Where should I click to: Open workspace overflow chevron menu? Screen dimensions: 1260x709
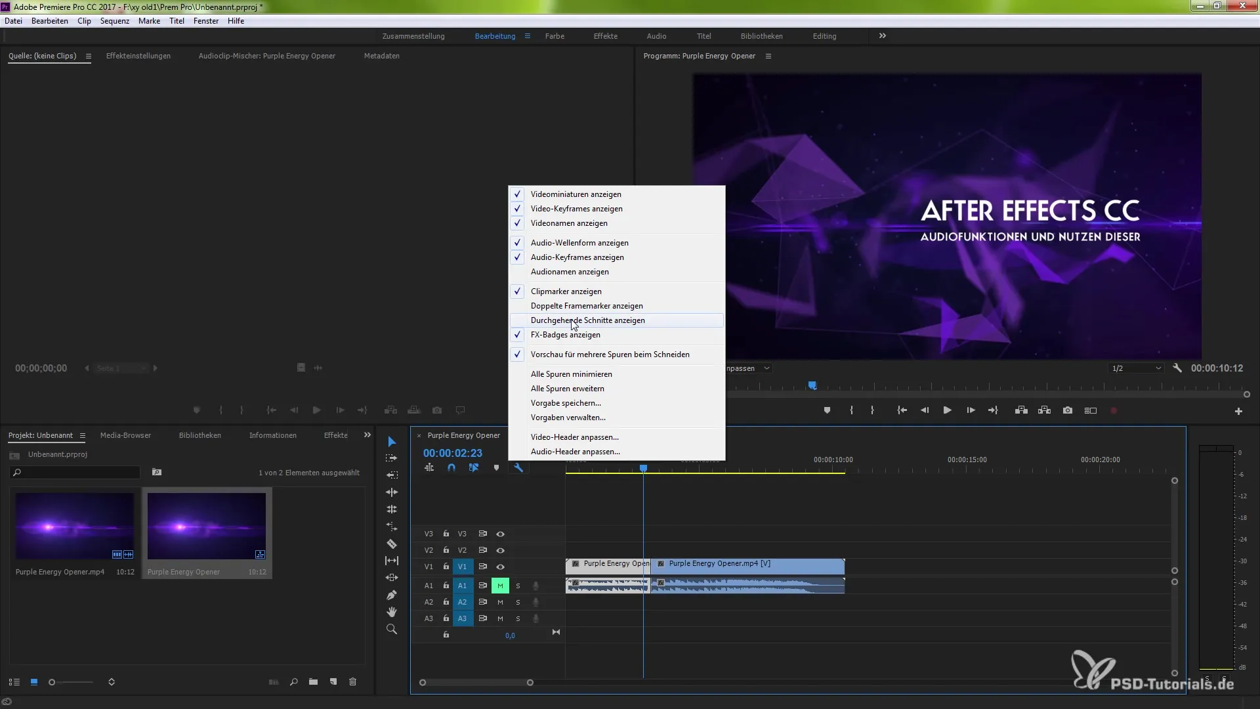click(x=883, y=36)
